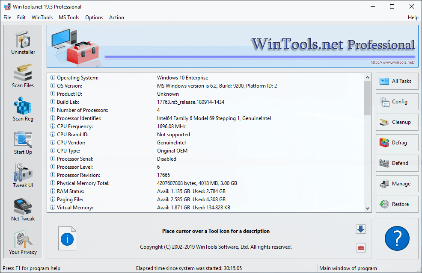Viewport: 422px width, 273px height.
Task: Select the Restore category
Action: point(397,204)
